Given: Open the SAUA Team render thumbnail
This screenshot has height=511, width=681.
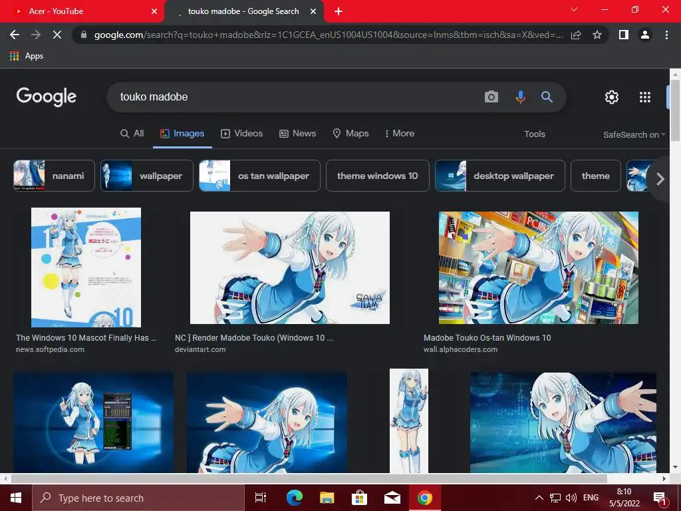Looking at the screenshot, I should pos(290,267).
